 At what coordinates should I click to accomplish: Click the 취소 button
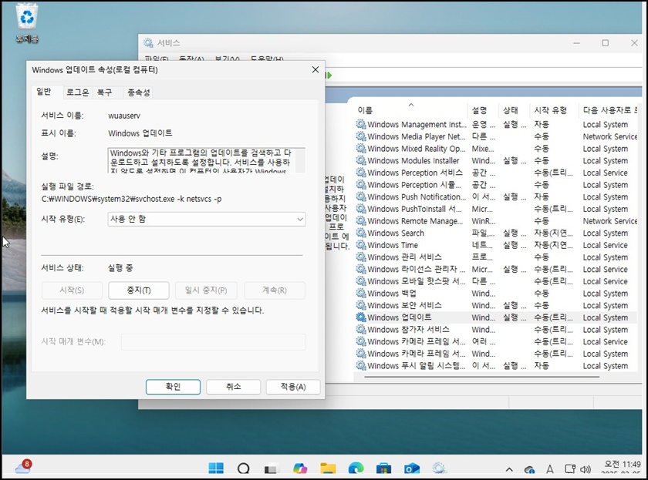point(234,387)
